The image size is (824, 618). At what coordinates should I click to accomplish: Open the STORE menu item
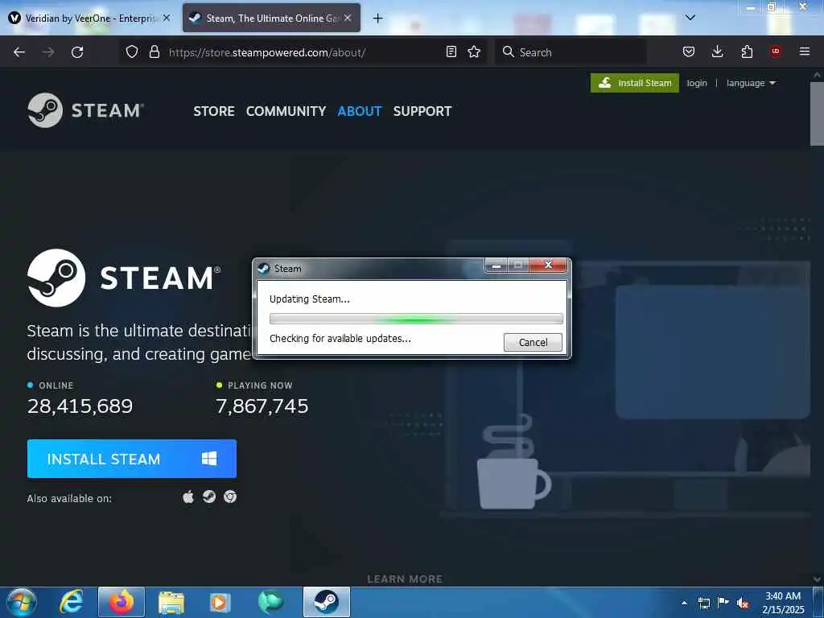point(214,111)
